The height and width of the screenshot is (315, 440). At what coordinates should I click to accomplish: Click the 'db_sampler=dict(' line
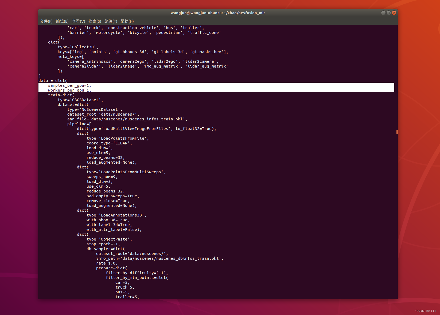click(x=106, y=249)
